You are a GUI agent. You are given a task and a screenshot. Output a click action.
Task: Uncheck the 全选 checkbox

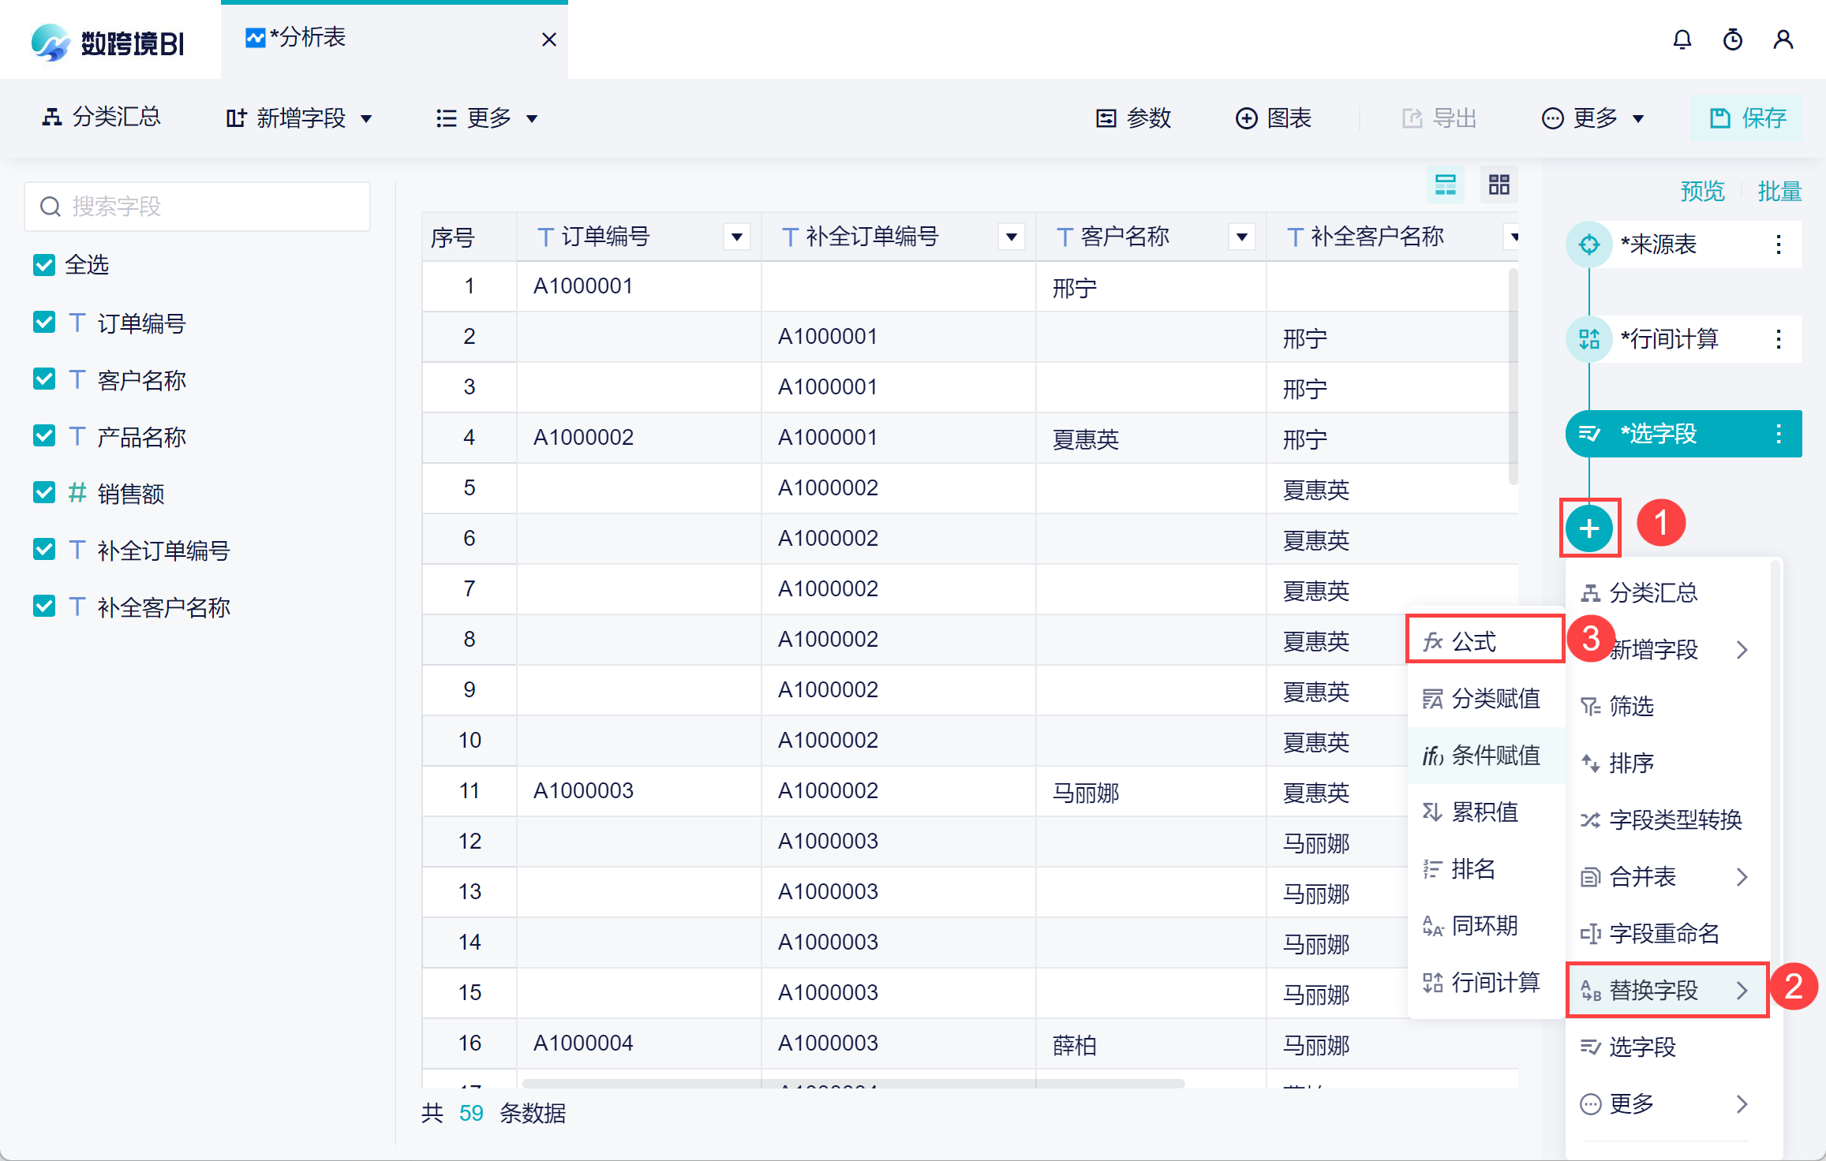pyautogui.click(x=44, y=265)
